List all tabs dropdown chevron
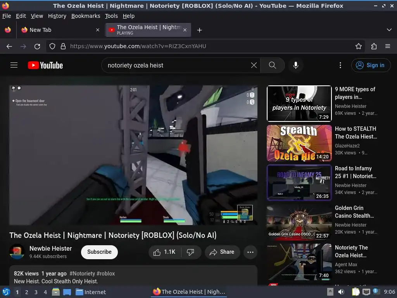This screenshot has width=397, height=298. click(x=389, y=30)
